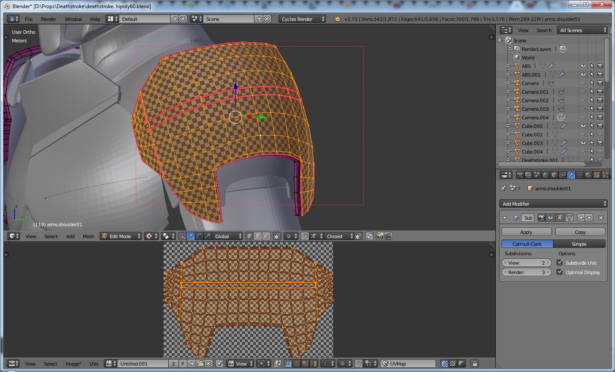Click the lock icon in UV editor header
615x372 pixels.
tap(474, 363)
